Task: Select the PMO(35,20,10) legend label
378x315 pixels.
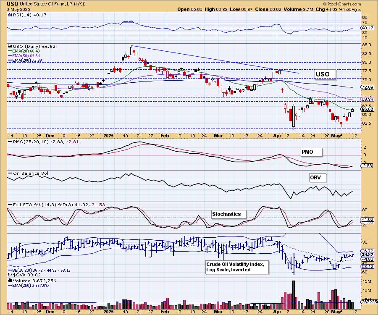Action: pyautogui.click(x=46, y=142)
